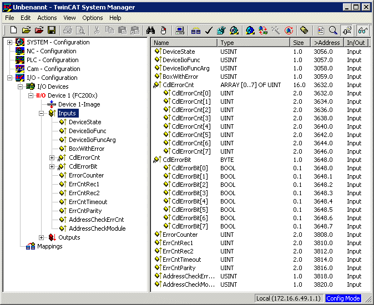Click the Print Preview toolbar icon
374x305 pixels.
coord(80,30)
